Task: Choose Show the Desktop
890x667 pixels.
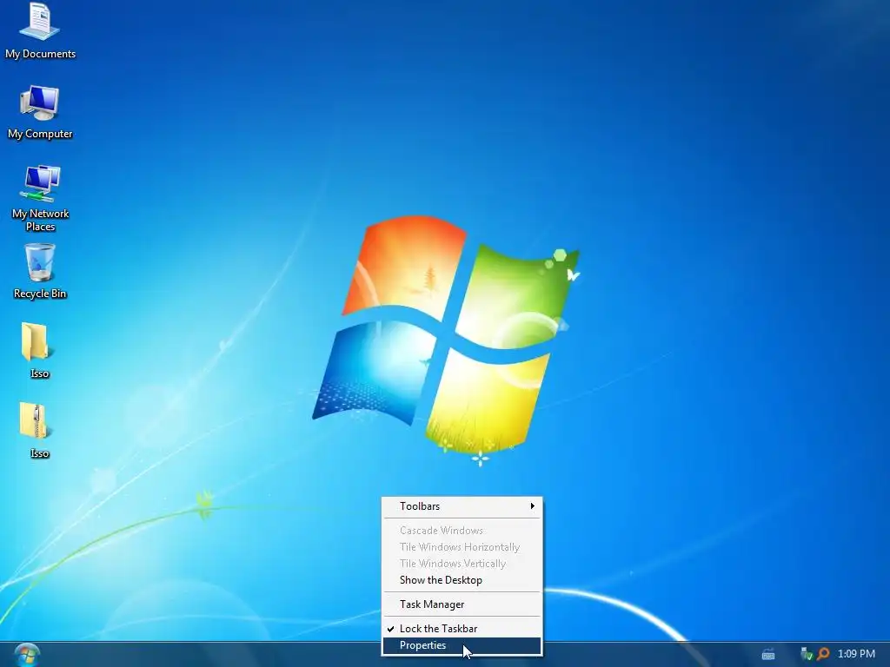Action: [462, 579]
